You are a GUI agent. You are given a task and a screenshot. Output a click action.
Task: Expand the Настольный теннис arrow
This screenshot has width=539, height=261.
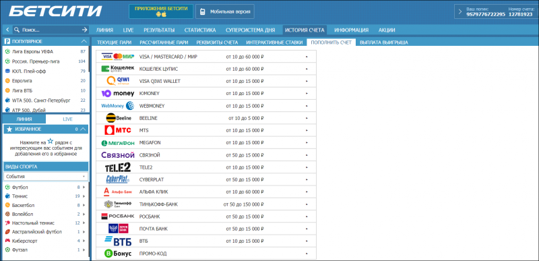[84, 223]
